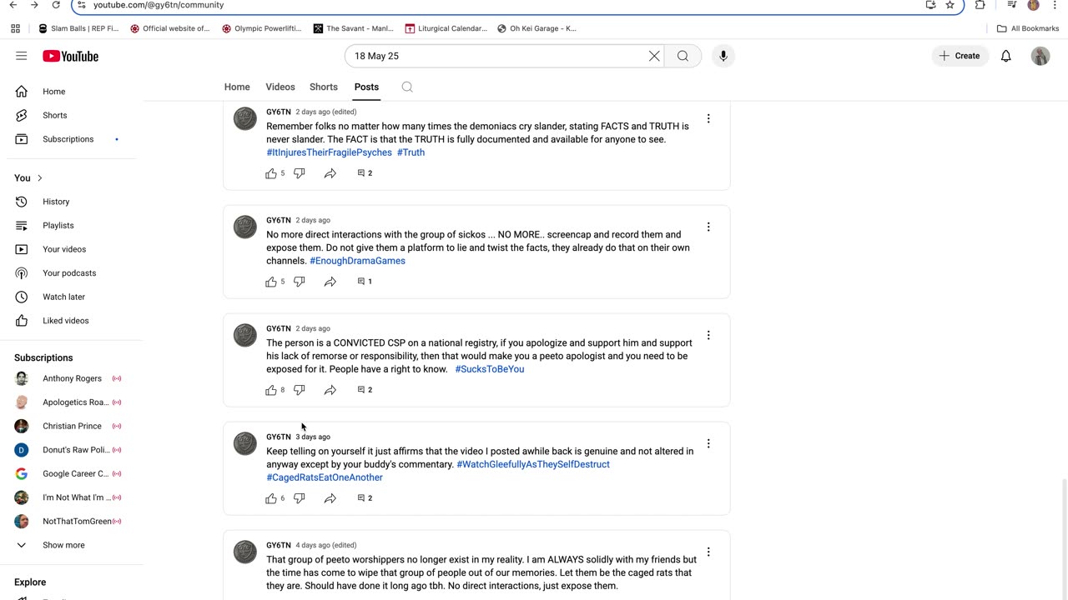Start voice search with microphone icon
The width and height of the screenshot is (1068, 600).
723,56
